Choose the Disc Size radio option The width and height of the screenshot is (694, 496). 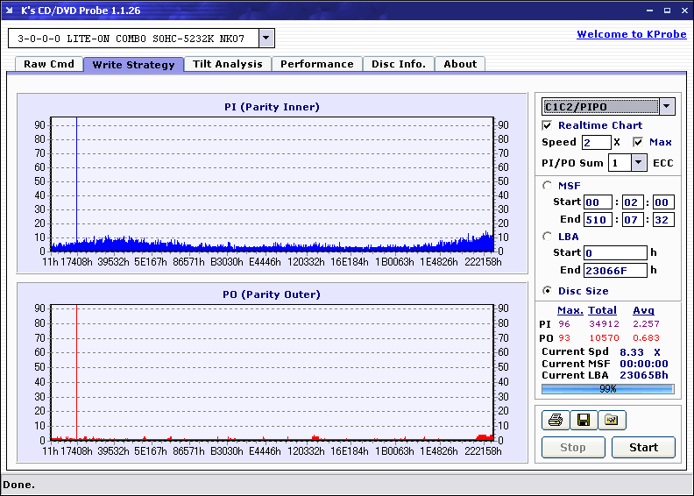[x=548, y=291]
